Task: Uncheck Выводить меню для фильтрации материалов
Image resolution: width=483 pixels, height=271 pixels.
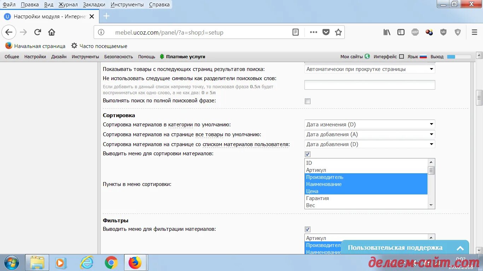Action: point(308,229)
